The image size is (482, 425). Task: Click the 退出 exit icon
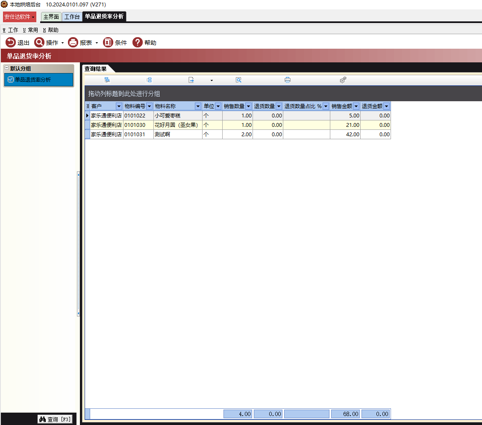10,42
